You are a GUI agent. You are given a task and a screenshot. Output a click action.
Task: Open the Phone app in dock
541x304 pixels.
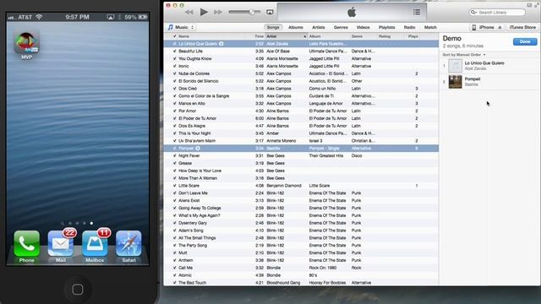26,243
